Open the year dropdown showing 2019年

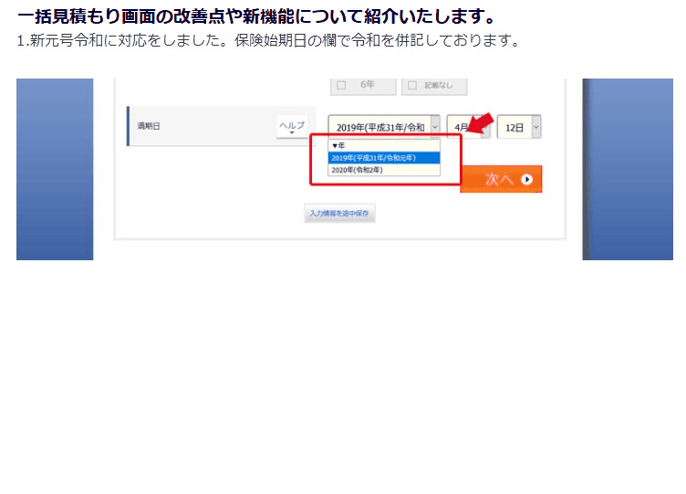(x=384, y=127)
